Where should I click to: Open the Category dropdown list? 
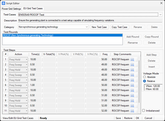coord(87,27)
